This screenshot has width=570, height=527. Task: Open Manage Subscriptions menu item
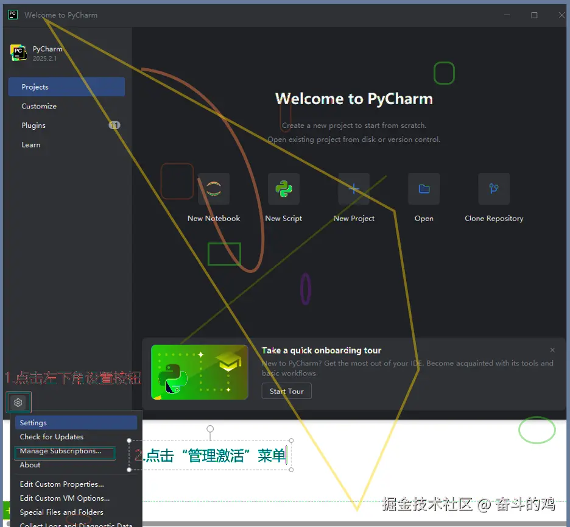click(x=76, y=451)
